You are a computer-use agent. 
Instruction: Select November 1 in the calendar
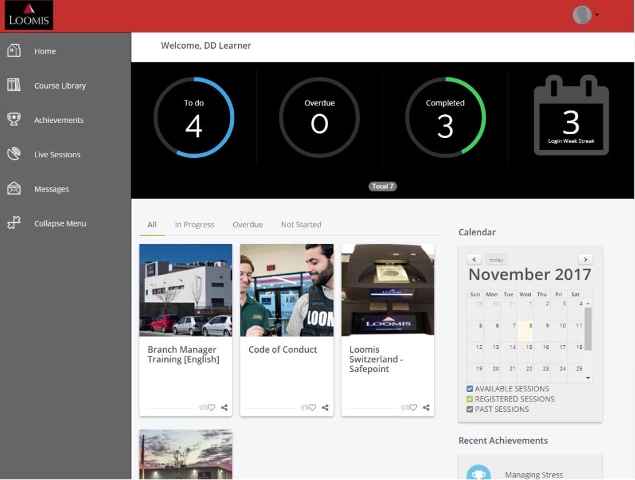pos(525,310)
